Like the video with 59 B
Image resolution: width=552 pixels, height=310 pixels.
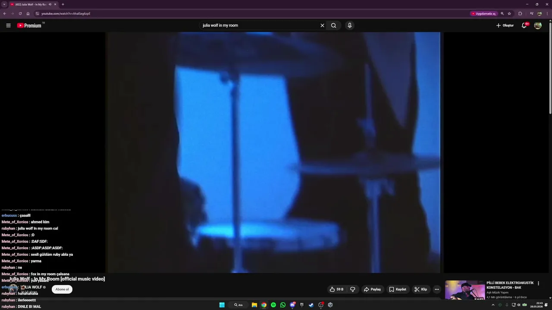click(336, 289)
